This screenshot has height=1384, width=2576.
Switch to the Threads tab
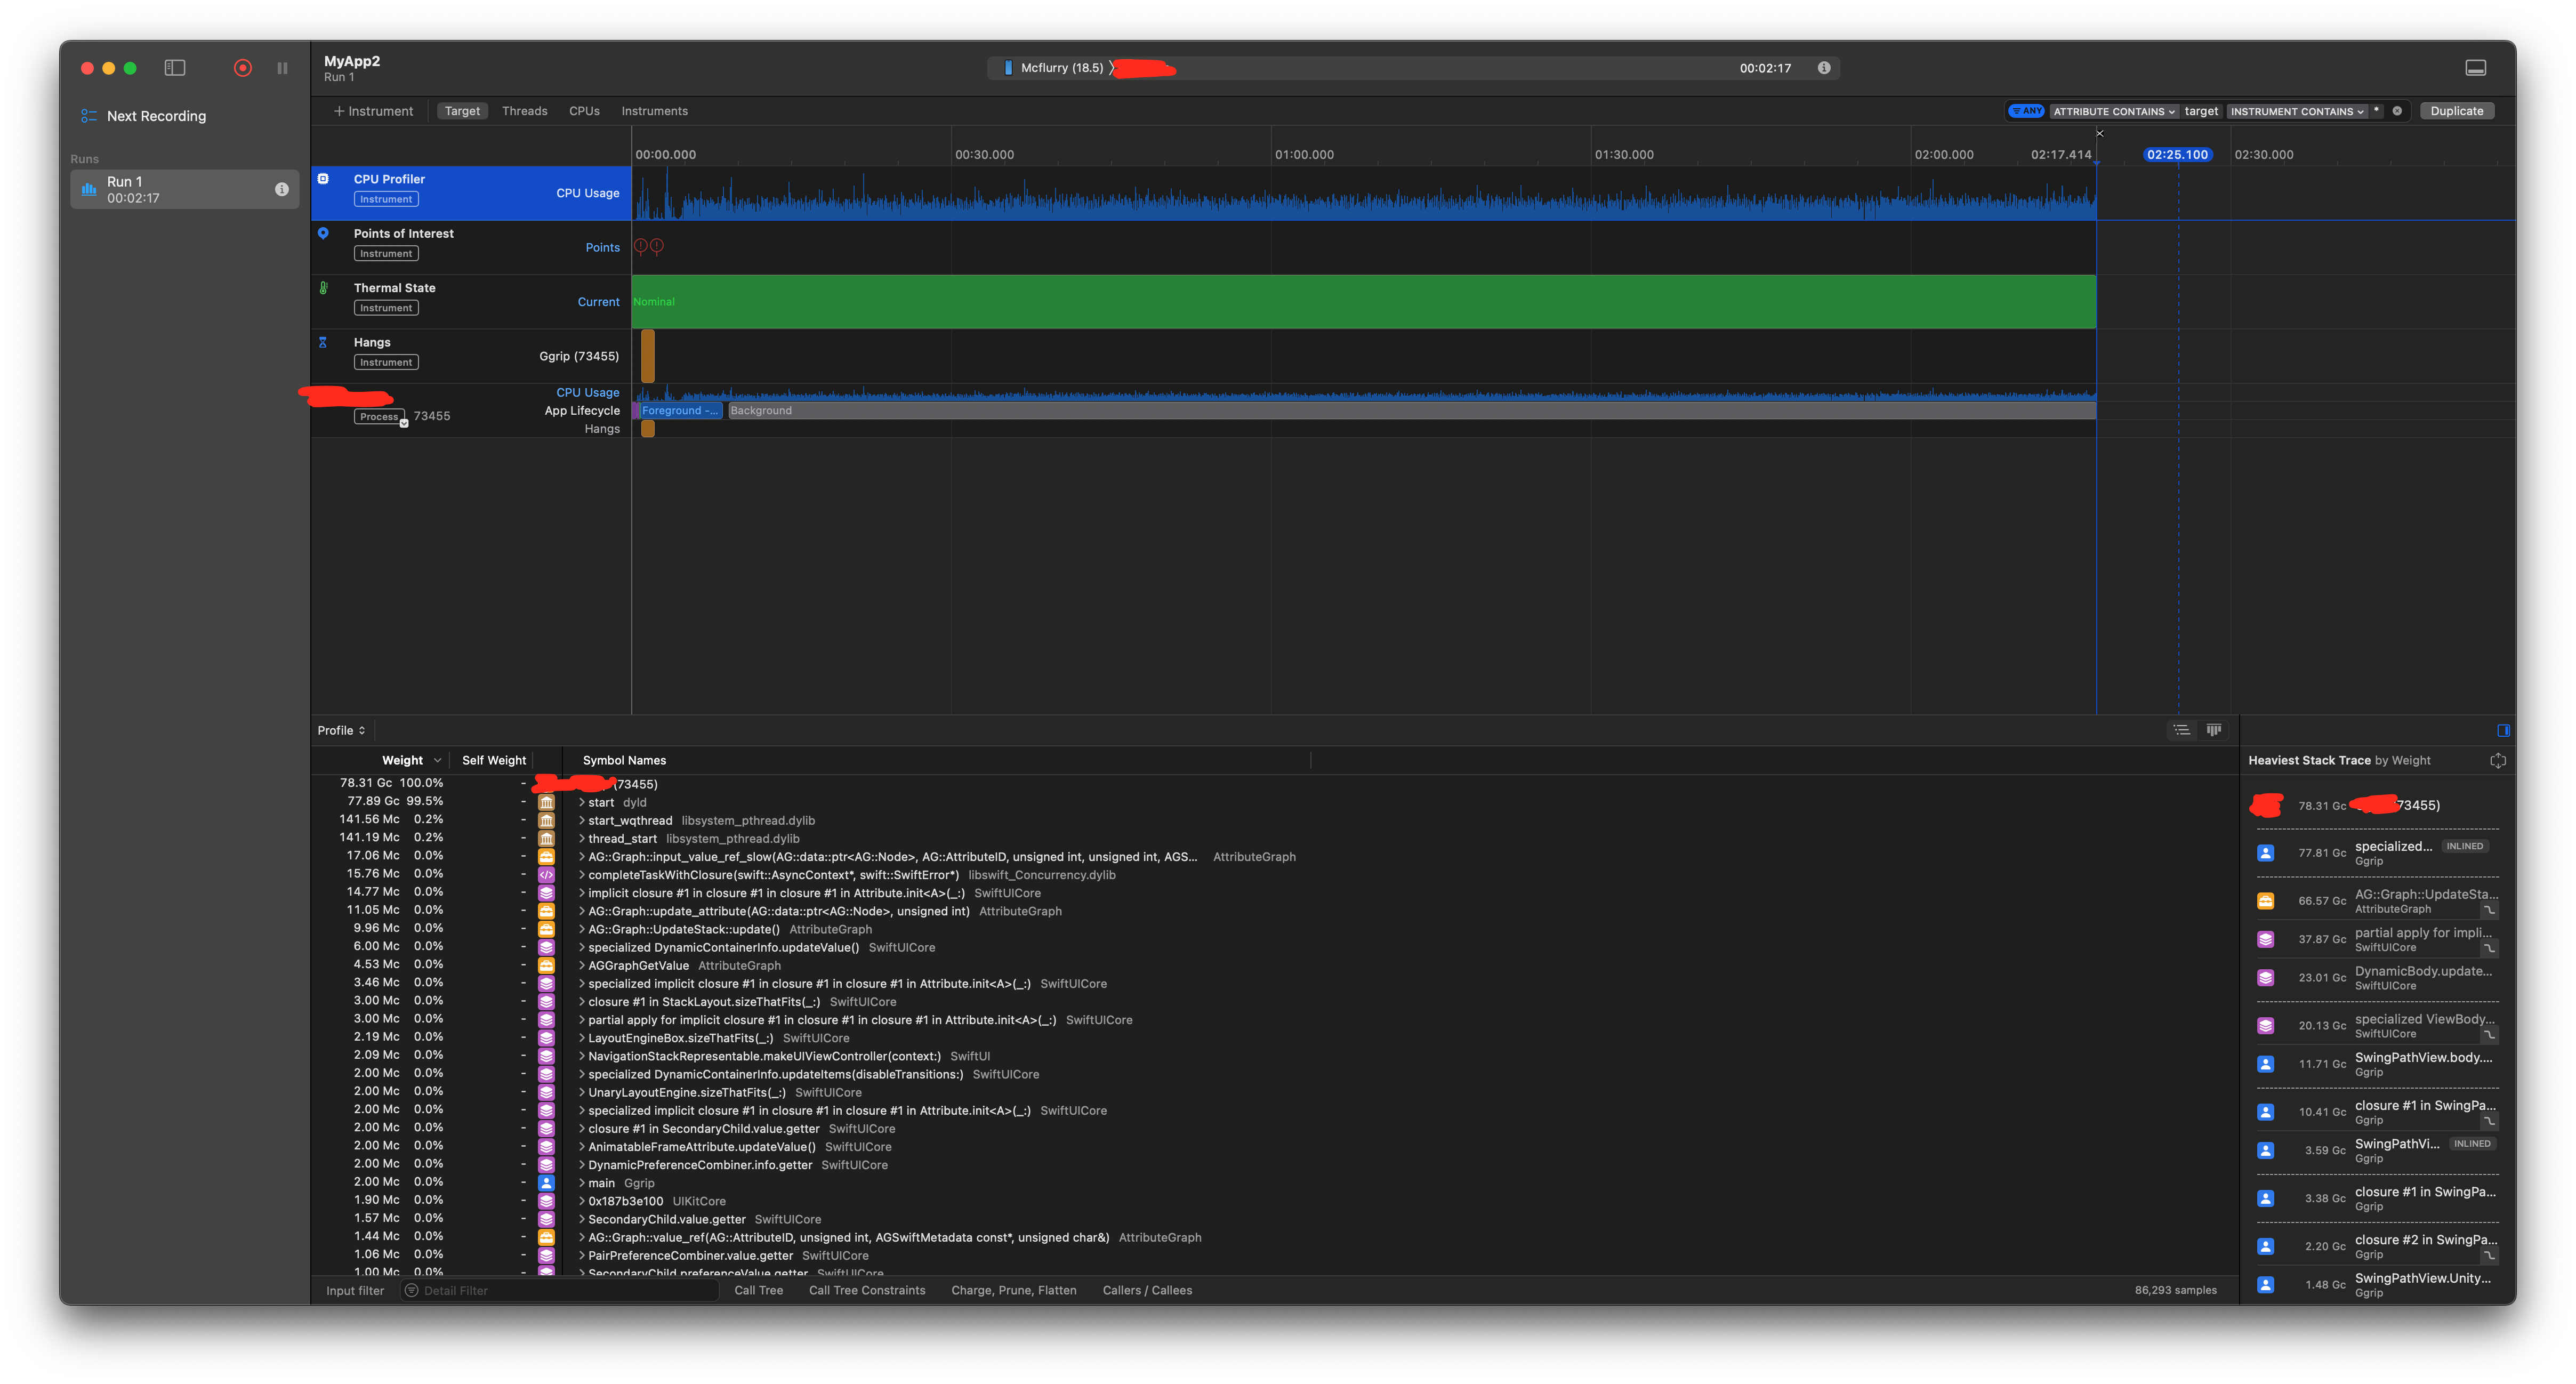pos(524,111)
